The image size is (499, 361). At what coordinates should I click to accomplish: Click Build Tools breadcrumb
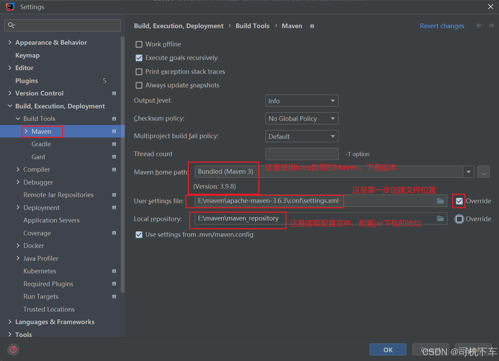(x=253, y=26)
